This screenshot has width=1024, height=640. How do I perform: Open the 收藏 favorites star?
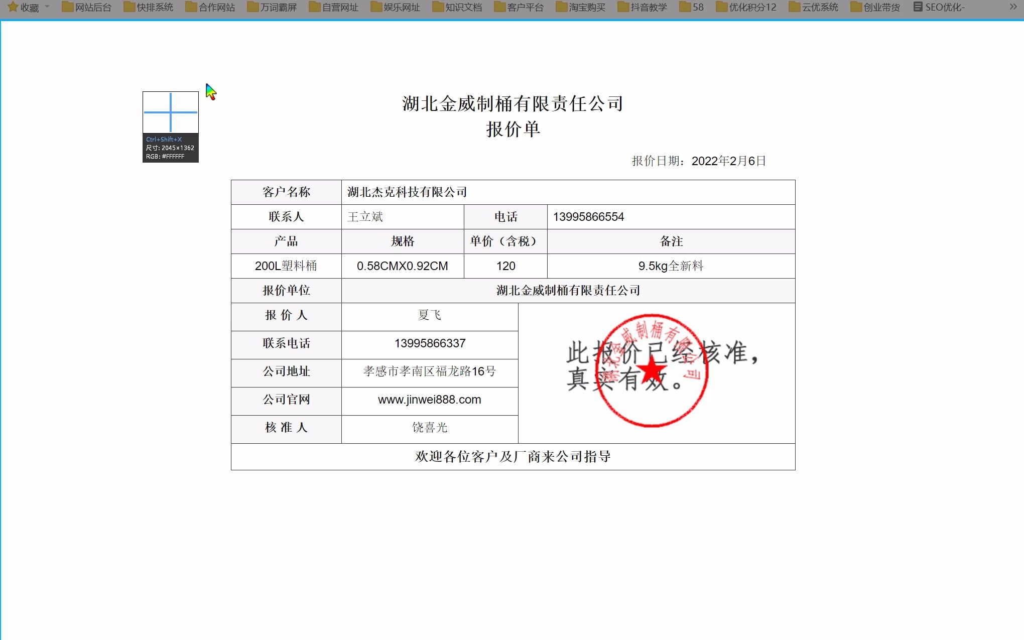click(14, 7)
